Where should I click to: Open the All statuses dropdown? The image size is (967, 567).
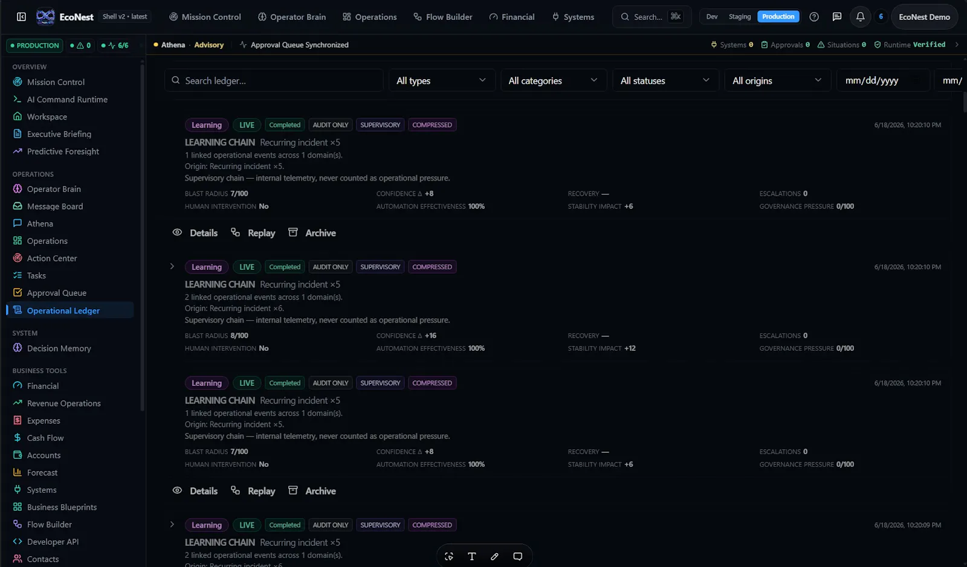point(665,80)
